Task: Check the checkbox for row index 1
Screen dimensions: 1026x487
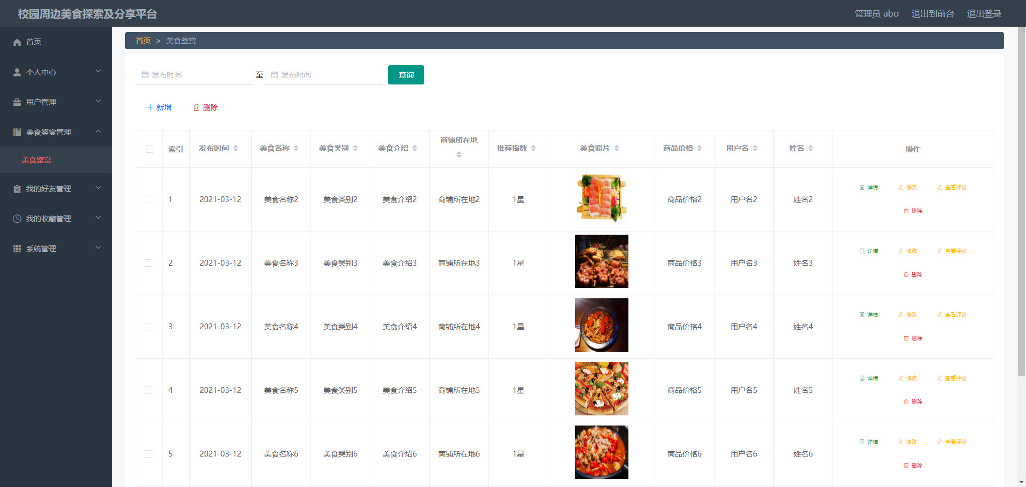Action: pos(149,199)
